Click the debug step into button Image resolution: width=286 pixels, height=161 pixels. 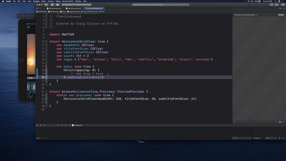tap(51, 125)
